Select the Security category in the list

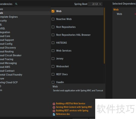[3, 21]
